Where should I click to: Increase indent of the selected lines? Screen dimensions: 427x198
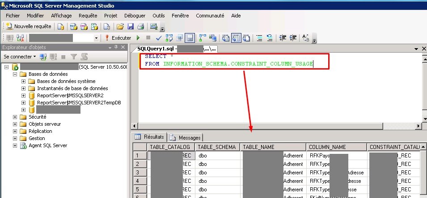[x=292, y=38]
